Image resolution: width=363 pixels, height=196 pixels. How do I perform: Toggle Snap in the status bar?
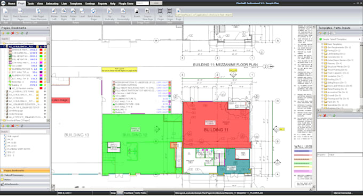(113, 193)
